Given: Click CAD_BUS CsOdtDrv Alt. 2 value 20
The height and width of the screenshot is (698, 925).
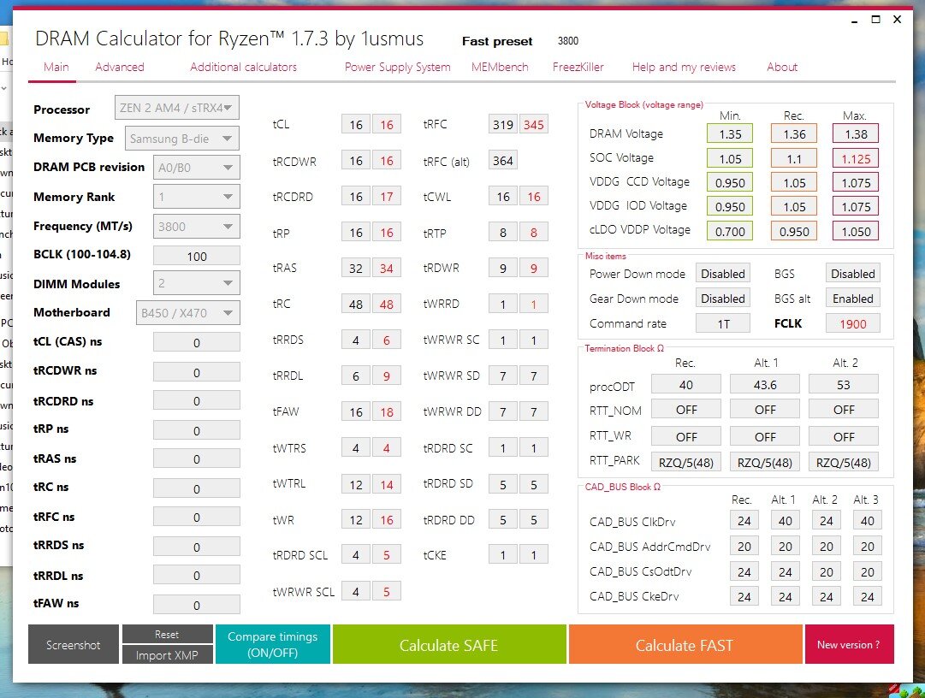Looking at the screenshot, I should click(826, 571).
